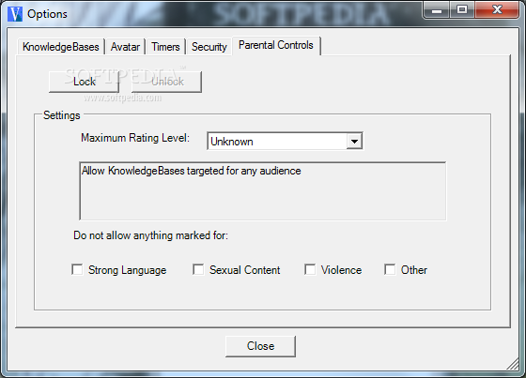The width and height of the screenshot is (526, 378).
Task: Close the Options window with X
Action: point(497,10)
